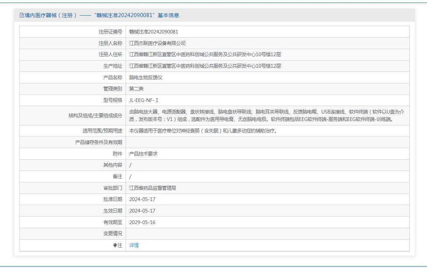Select registration number 赣械注准20242090081 in table
This screenshot has height=268, width=427.
153,32
